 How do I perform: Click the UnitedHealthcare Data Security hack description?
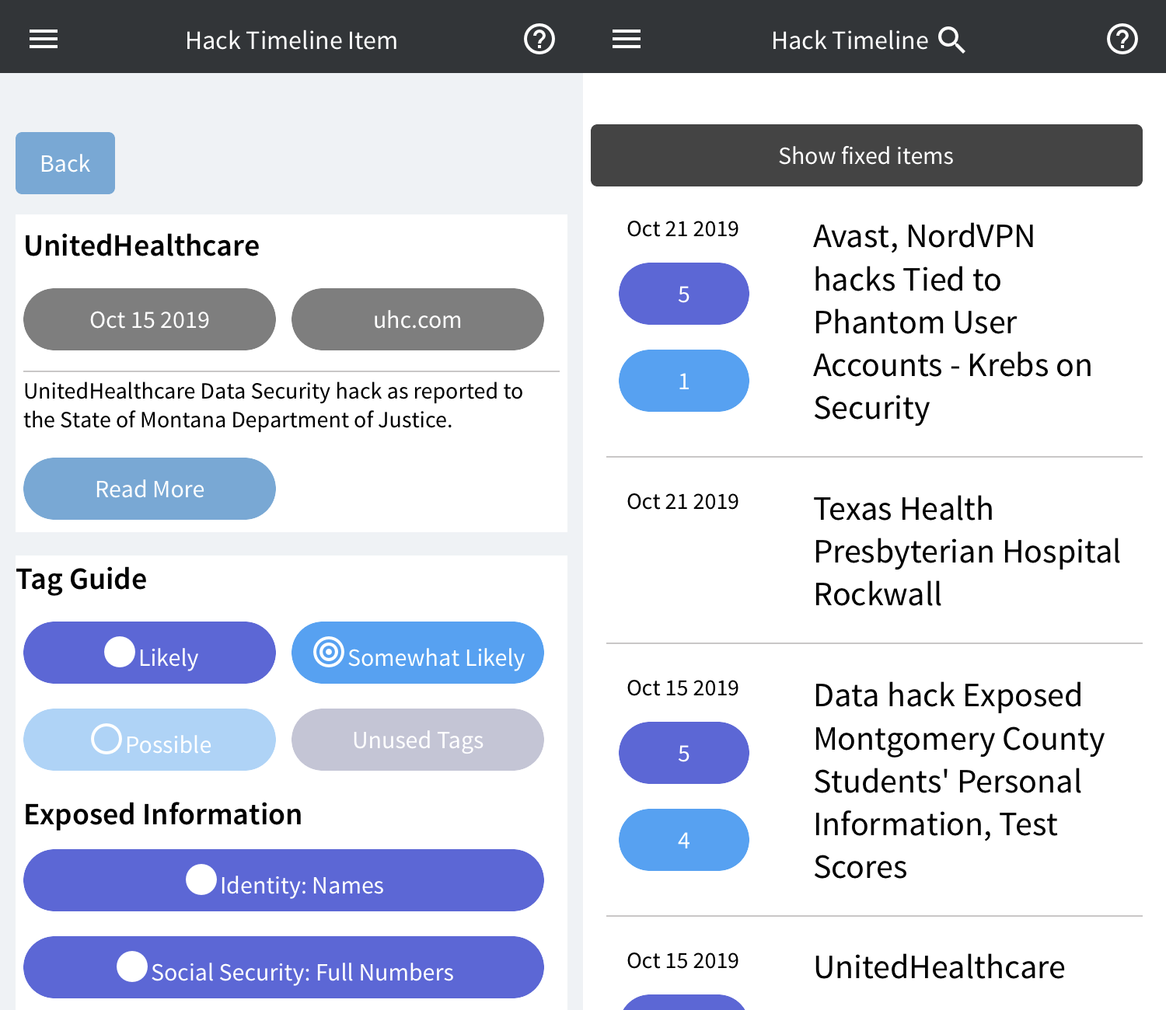point(273,405)
